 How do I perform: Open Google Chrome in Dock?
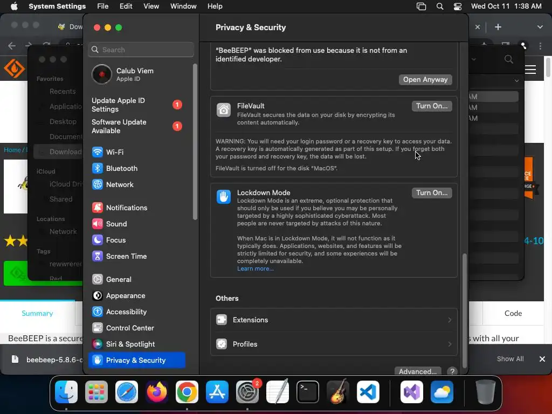click(187, 392)
